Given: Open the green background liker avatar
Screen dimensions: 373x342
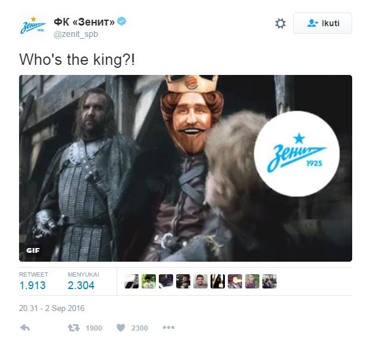Looking at the screenshot, I should point(149,281).
